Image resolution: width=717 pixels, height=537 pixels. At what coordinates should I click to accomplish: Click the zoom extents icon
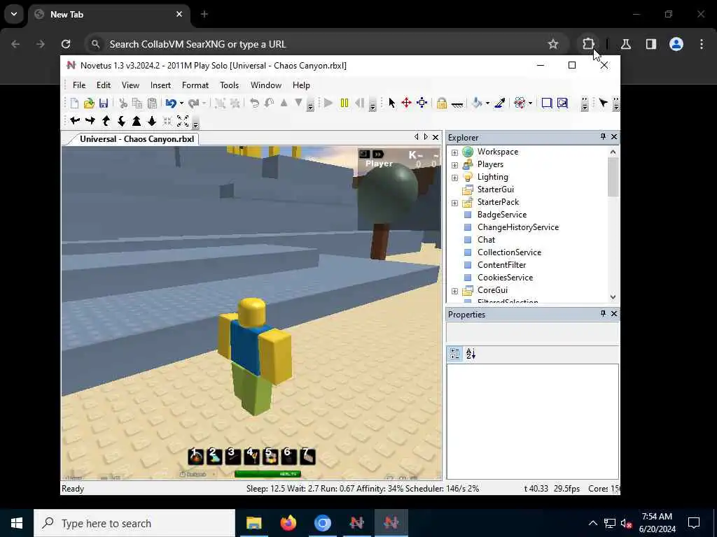(x=183, y=121)
